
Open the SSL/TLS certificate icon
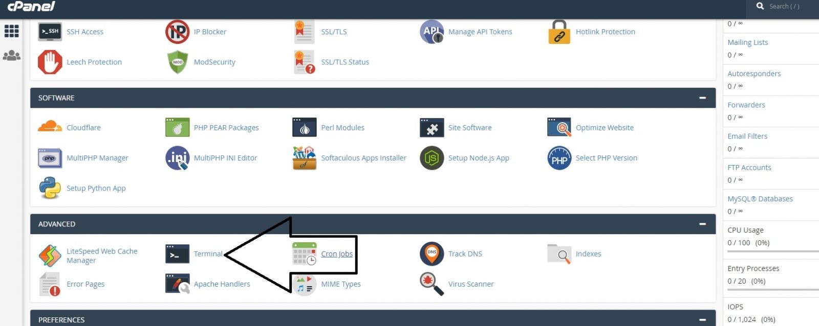tap(304, 32)
